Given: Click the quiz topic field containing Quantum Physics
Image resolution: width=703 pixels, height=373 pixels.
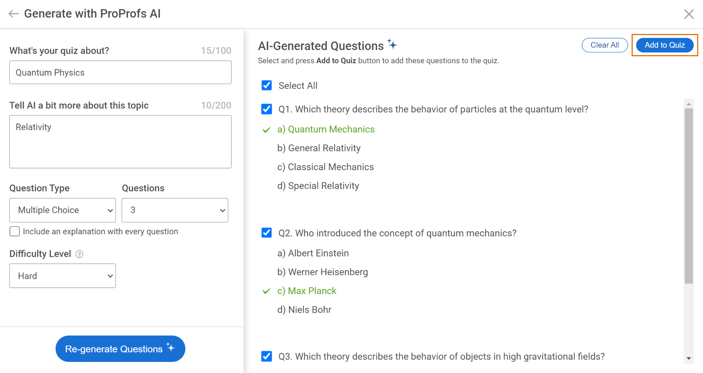Looking at the screenshot, I should pyautogui.click(x=120, y=72).
